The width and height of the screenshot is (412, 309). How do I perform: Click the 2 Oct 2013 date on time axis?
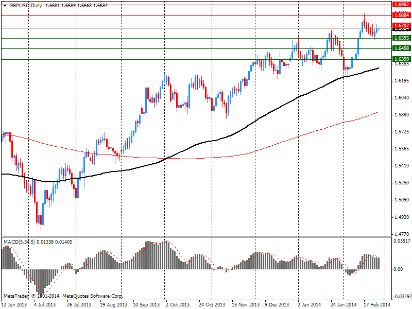point(177,304)
